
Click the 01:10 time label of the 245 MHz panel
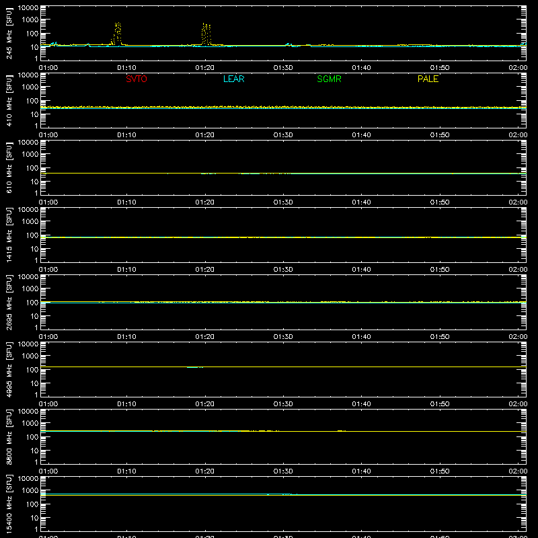(126, 68)
